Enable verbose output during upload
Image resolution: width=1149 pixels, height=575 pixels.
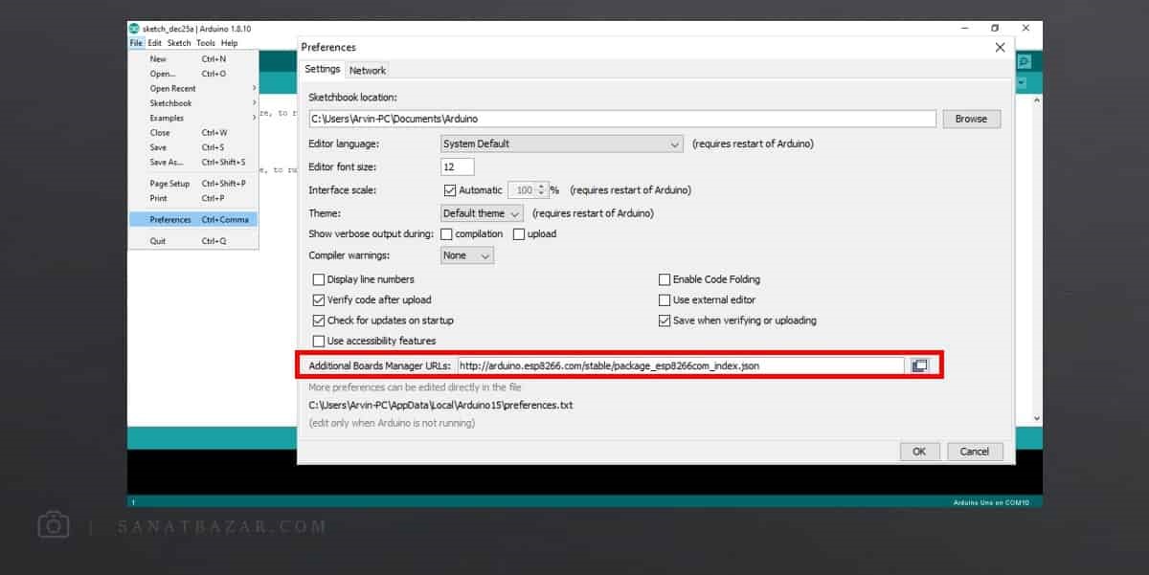click(519, 234)
